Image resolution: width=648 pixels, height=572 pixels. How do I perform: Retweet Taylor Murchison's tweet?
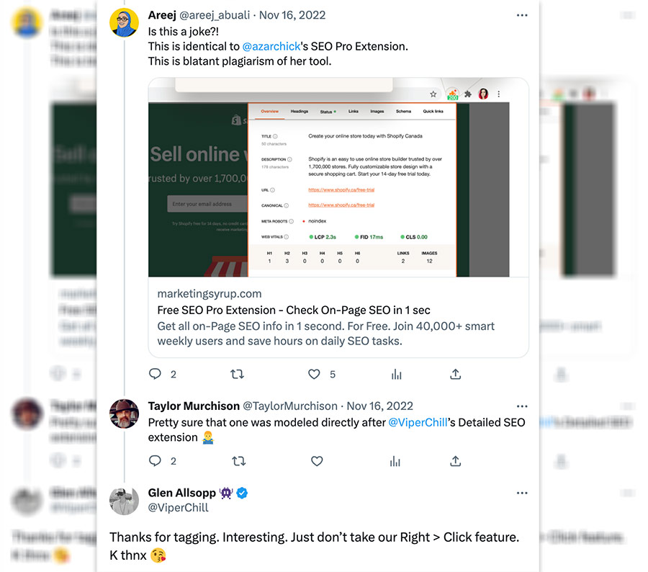[x=239, y=461]
